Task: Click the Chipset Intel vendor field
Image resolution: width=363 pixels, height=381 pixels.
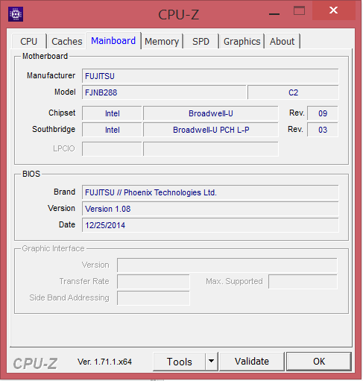Action: [x=112, y=113]
